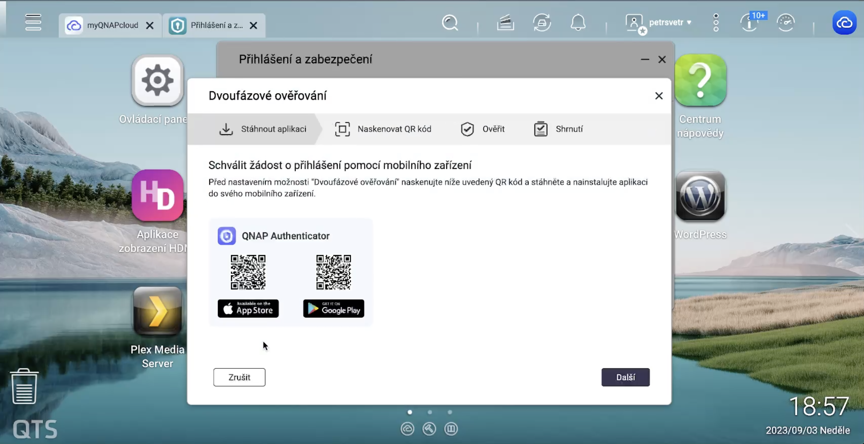
Task: Open the WordPress desktop shortcut
Action: pyautogui.click(x=700, y=196)
